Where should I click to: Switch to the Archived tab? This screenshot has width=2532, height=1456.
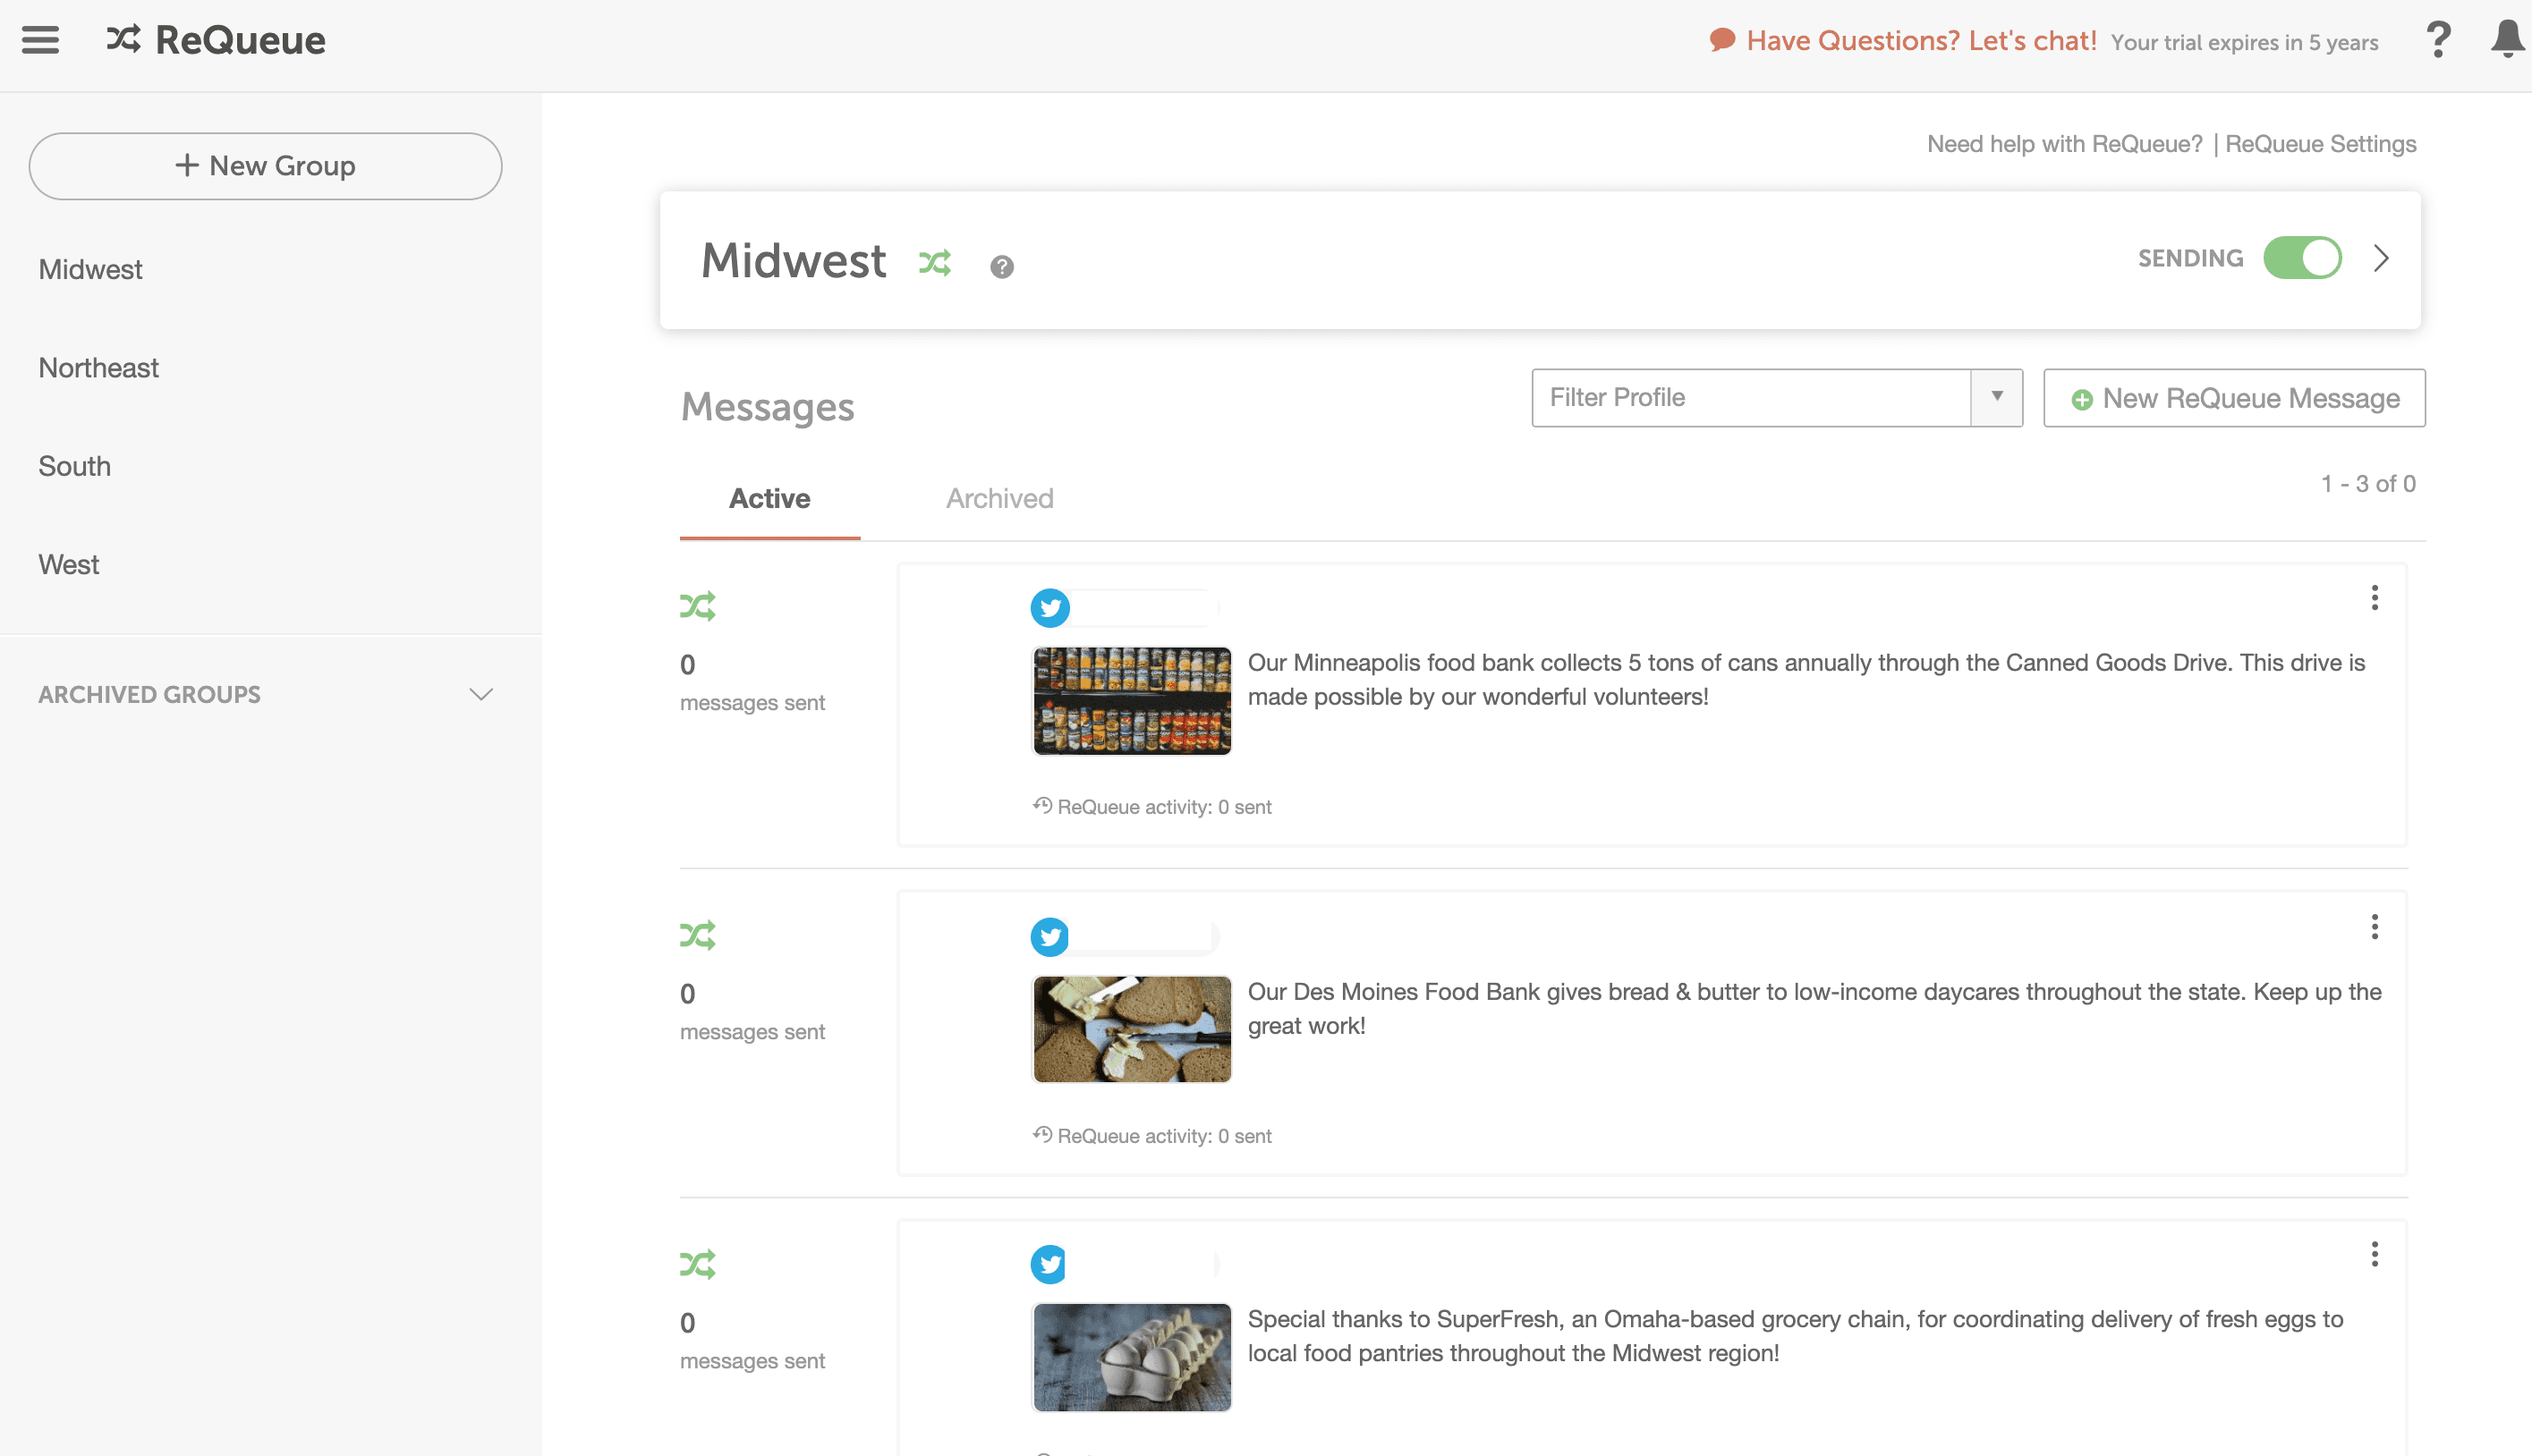click(x=999, y=498)
